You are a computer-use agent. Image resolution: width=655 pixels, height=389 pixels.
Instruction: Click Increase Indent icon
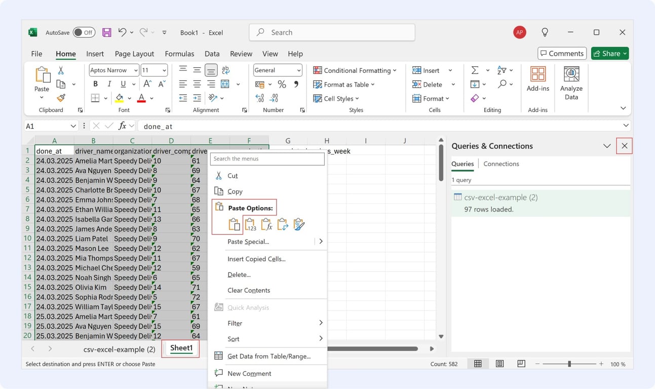tap(197, 98)
